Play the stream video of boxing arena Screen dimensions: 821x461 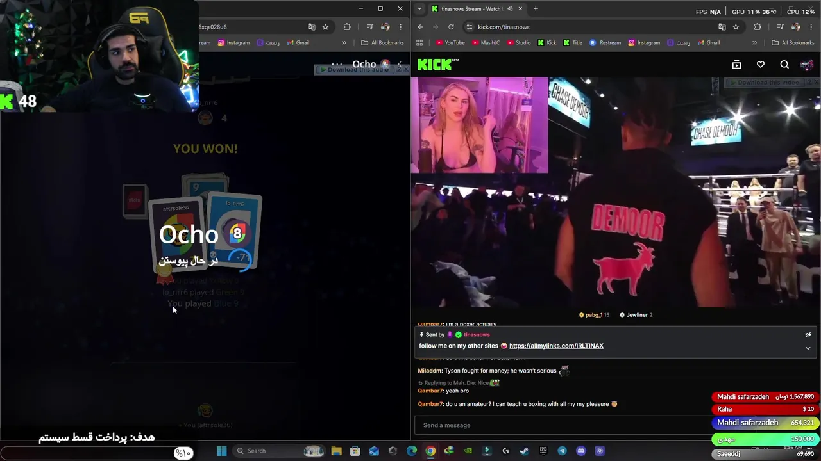coord(616,192)
